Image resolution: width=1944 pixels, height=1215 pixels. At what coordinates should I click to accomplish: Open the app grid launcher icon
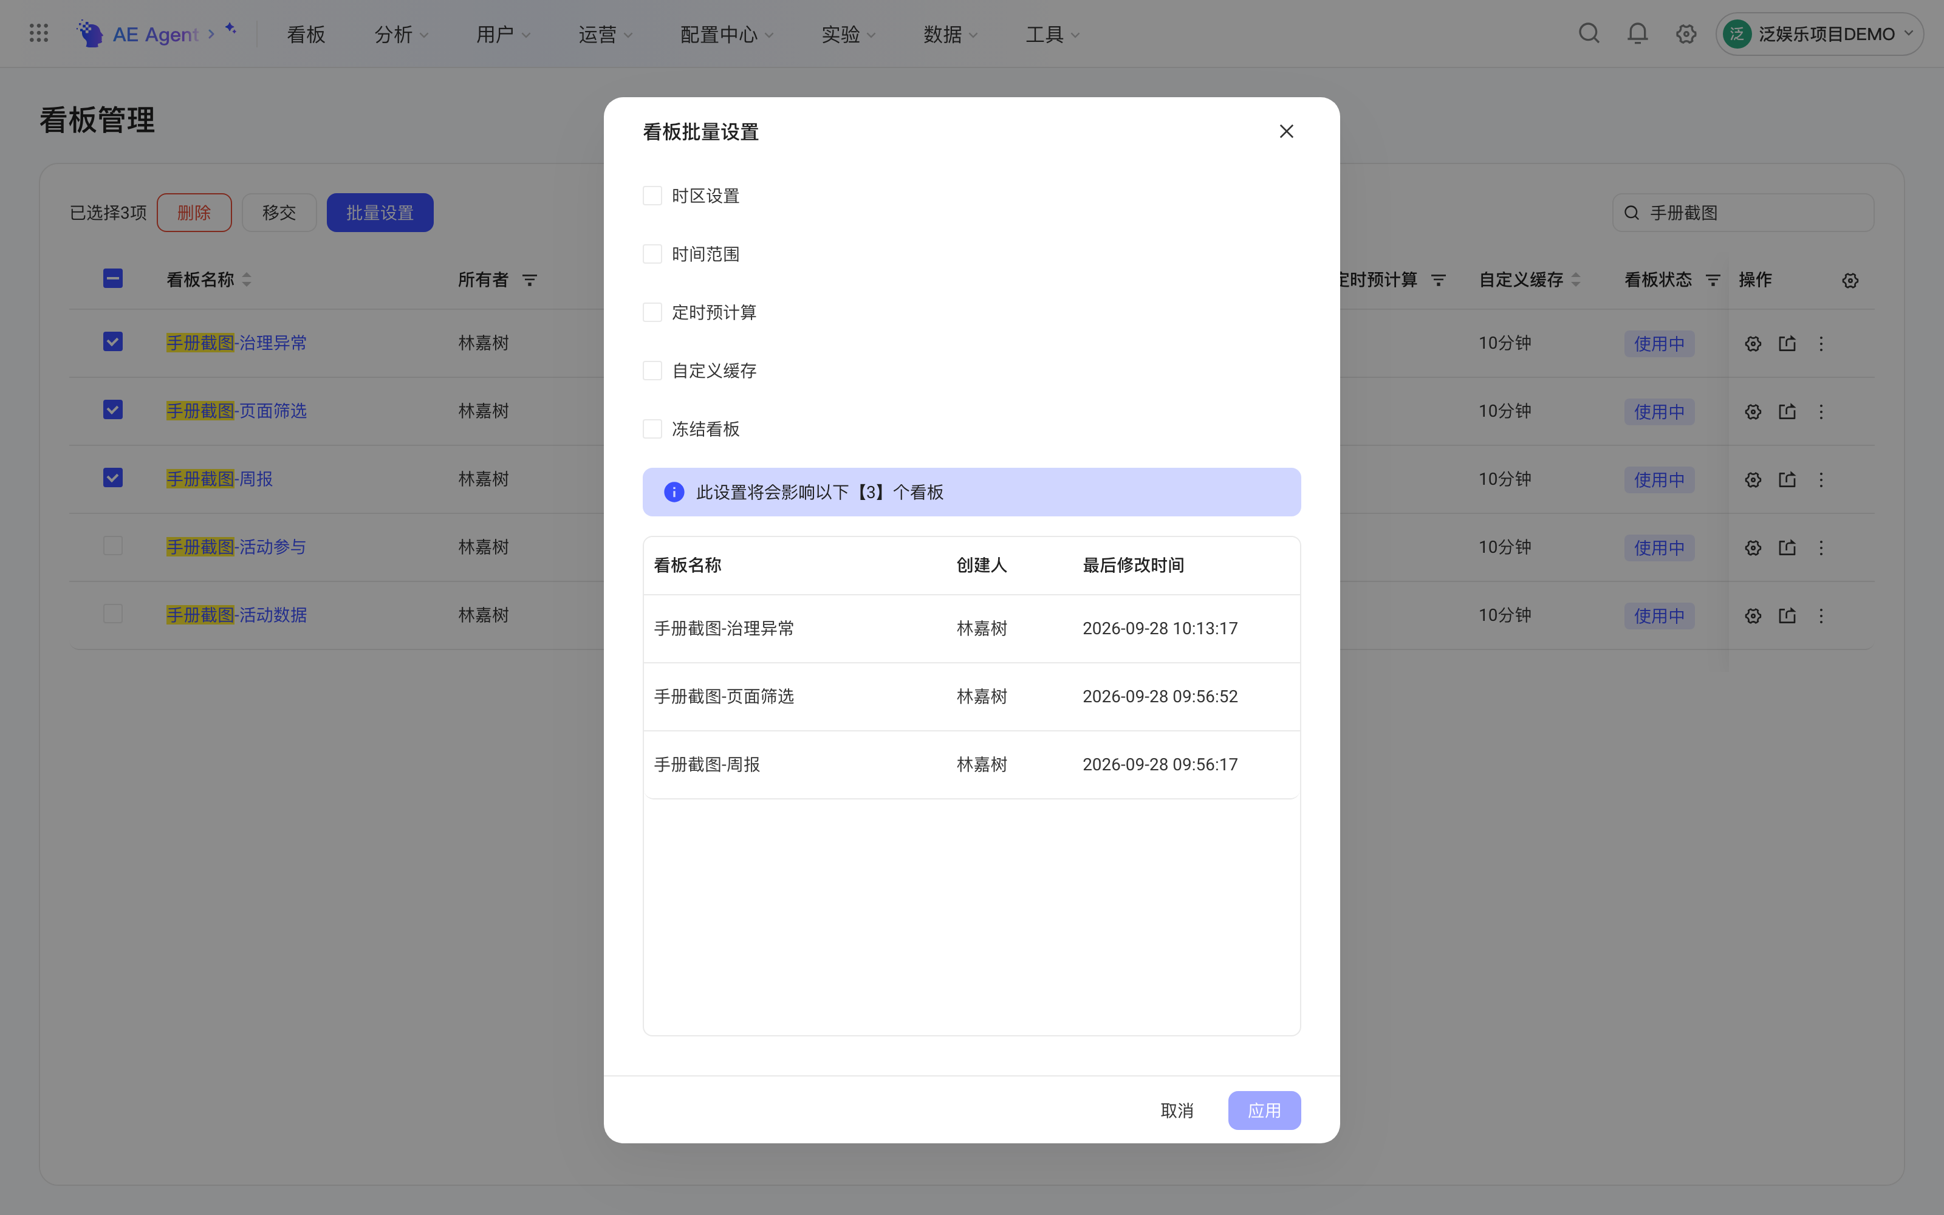point(38,33)
